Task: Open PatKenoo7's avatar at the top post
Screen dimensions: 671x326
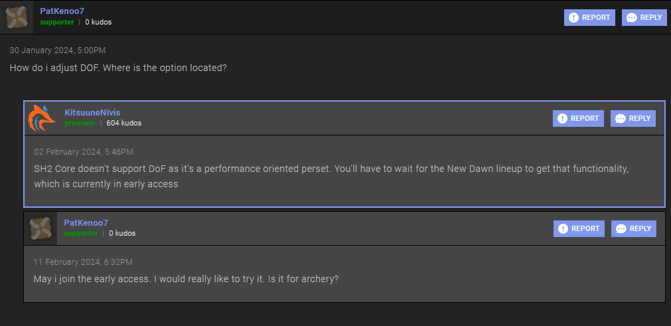Action: (17, 17)
